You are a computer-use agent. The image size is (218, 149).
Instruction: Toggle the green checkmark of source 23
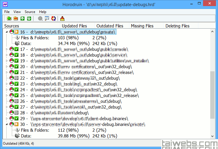point(16,84)
